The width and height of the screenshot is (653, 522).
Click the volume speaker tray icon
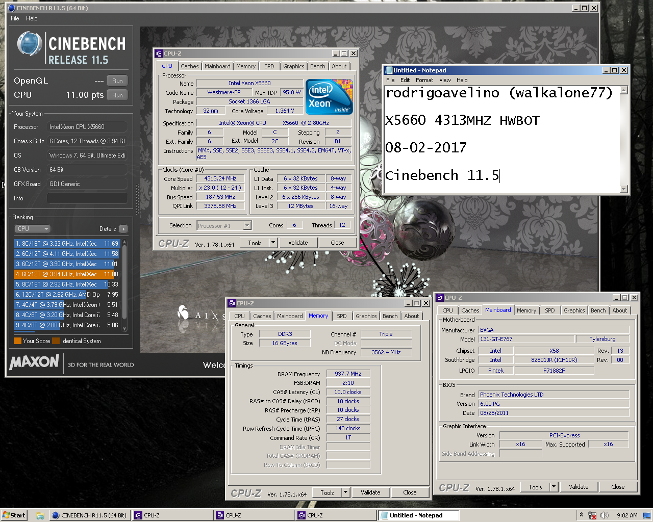[605, 515]
